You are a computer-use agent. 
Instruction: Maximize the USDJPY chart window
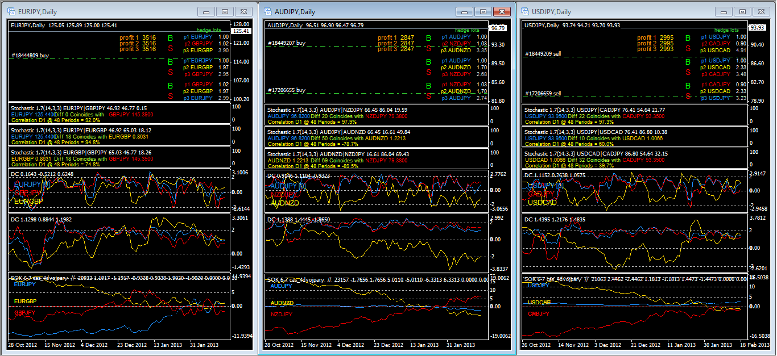click(740, 11)
